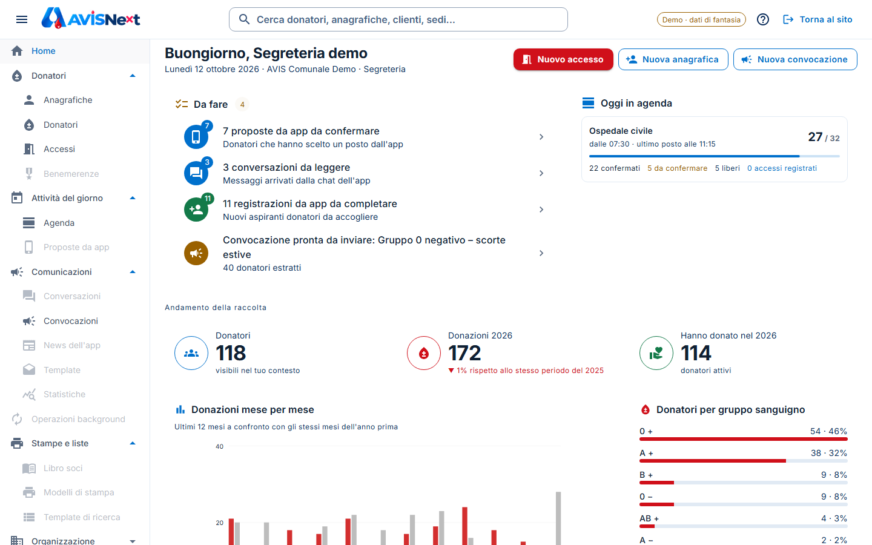Click the Agenda icon in the sidebar
Screen dimensions: 872x545
pos(29,223)
